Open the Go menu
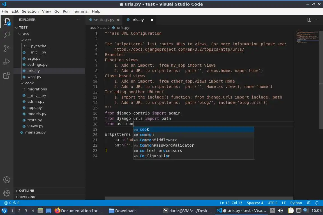The width and height of the screenshot is (323, 215). tap(57, 11)
